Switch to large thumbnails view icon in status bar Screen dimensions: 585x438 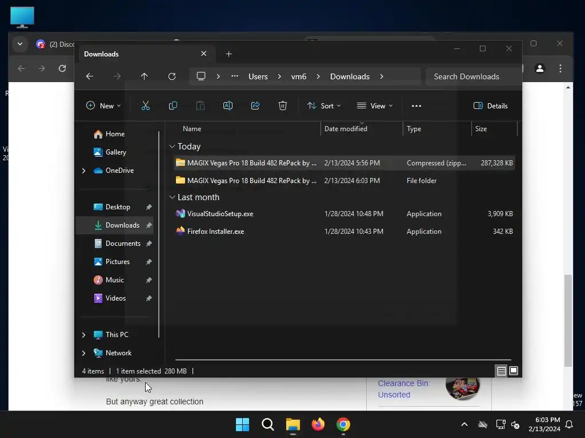tap(514, 371)
